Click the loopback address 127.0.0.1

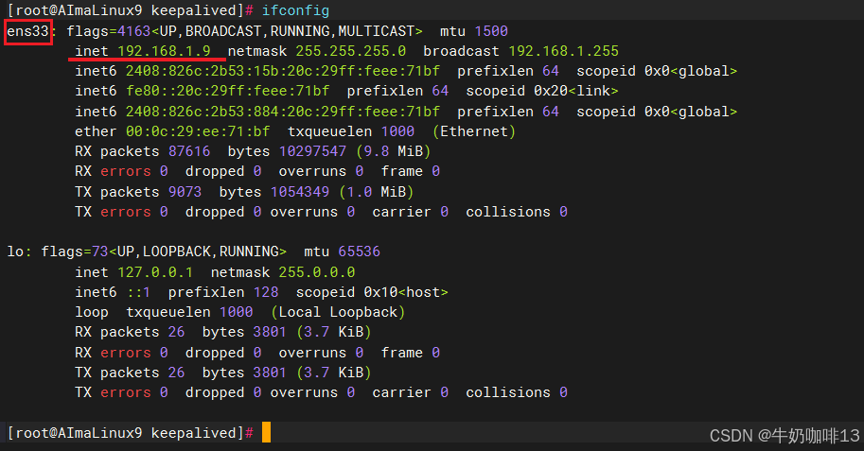pos(155,272)
